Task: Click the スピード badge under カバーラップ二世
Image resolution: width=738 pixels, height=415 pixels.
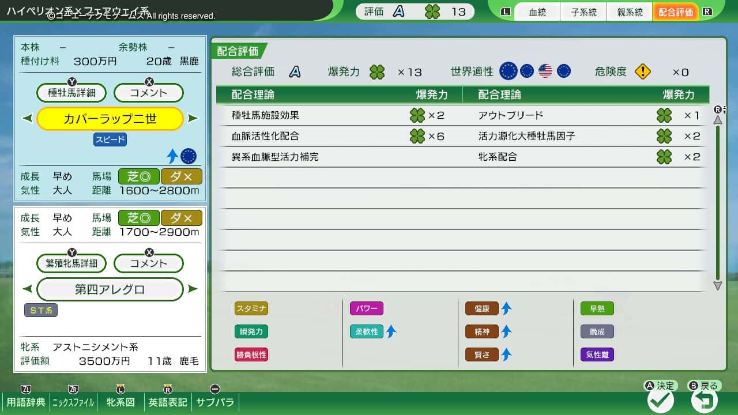Action: 110,139
